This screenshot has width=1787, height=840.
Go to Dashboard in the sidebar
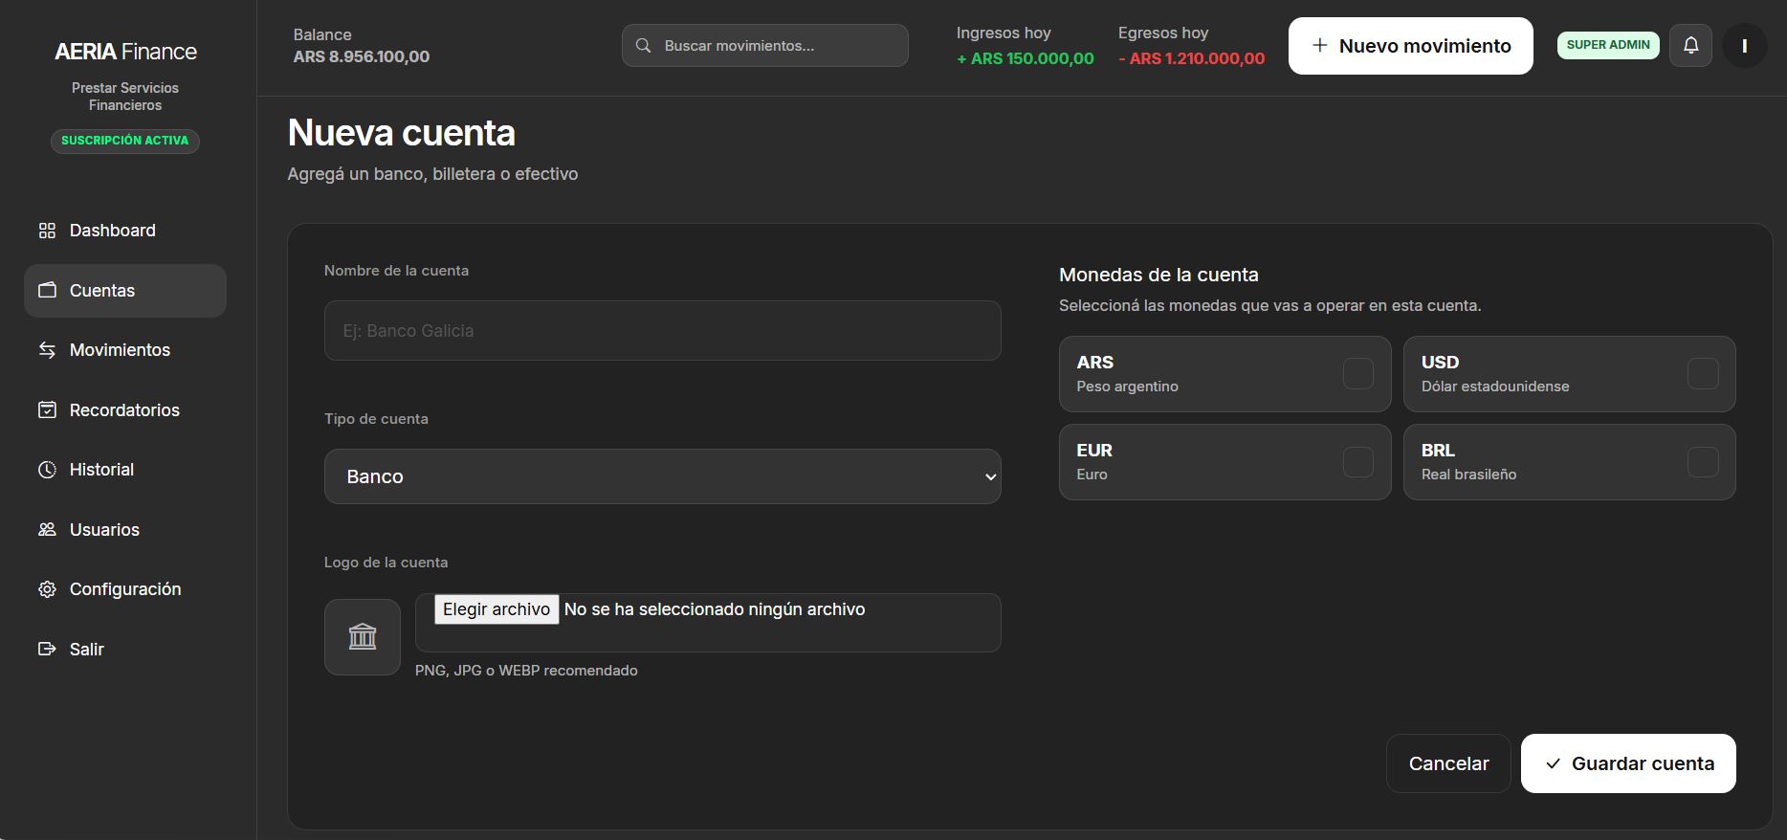point(125,231)
